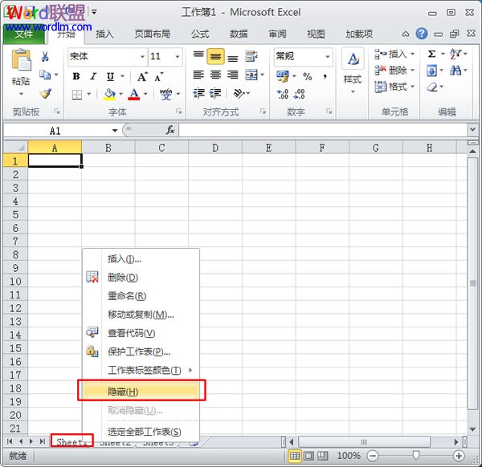Image resolution: width=482 pixels, height=467 pixels.
Task: Select 隐藏(H) in the context menu
Action: click(141, 392)
